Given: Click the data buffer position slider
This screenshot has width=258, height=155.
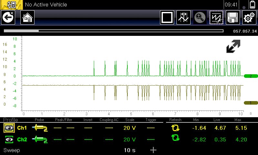Looking at the screenshot, I should pyautogui.click(x=114, y=31).
